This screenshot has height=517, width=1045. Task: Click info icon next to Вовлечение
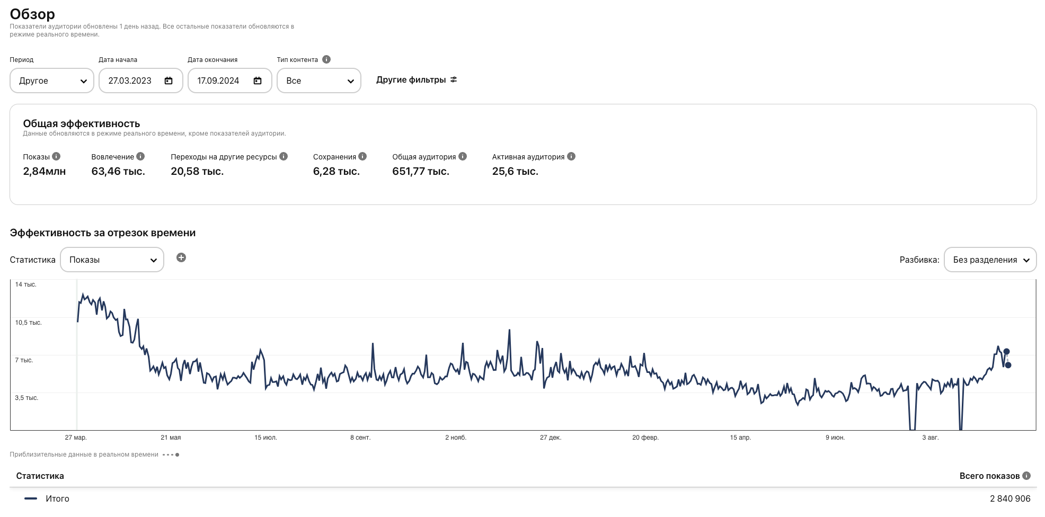[140, 156]
